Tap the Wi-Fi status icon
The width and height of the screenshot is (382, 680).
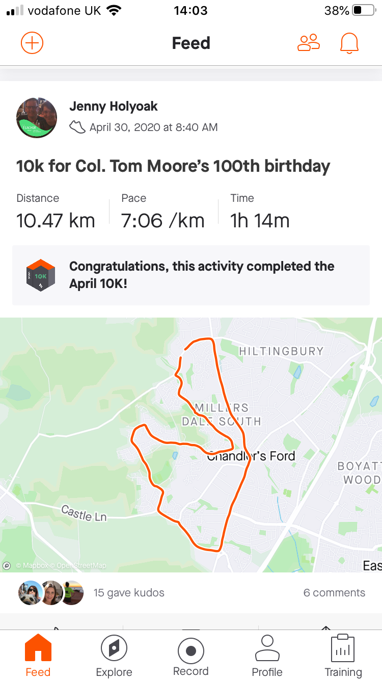tap(114, 11)
